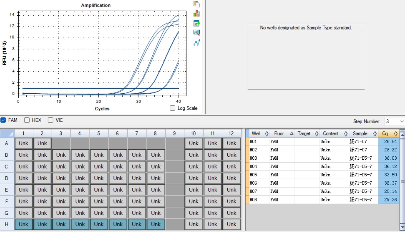
Task: Select plate column 12 header
Action: 232,133
